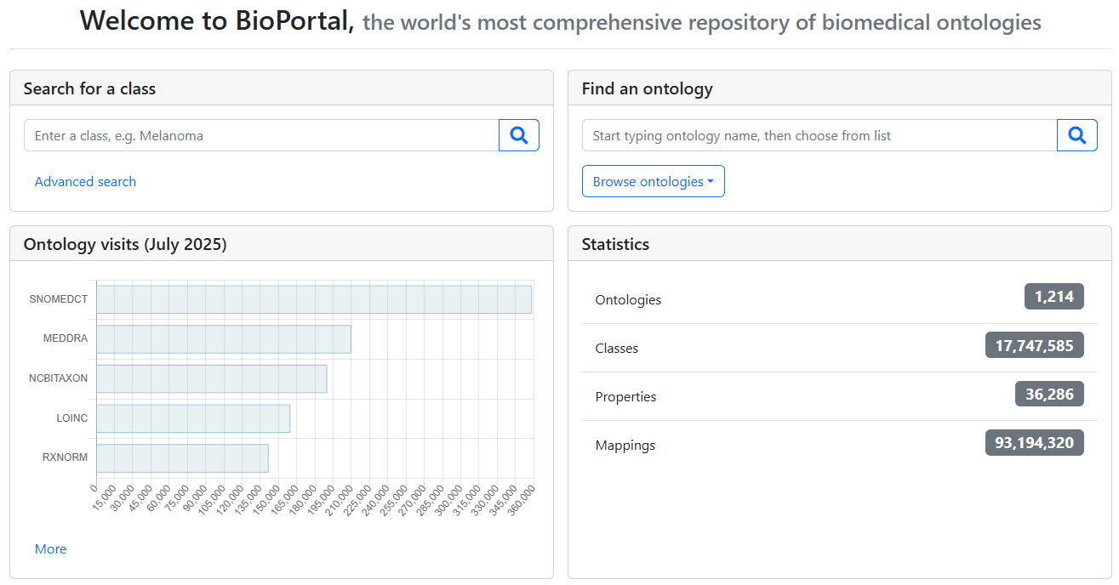1119x585 pixels.
Task: Click the Mappings count badge
Action: [x=1034, y=442]
